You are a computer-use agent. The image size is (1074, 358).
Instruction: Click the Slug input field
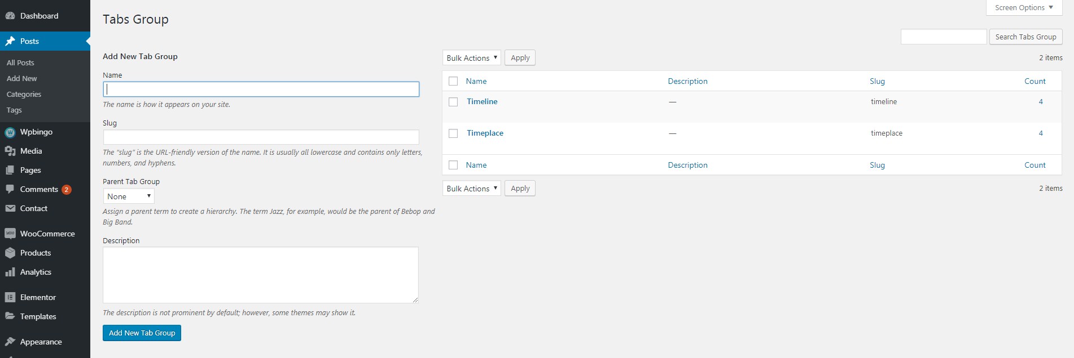point(261,137)
